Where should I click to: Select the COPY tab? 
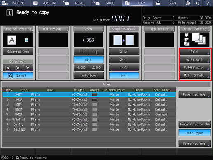tap(138, 3)
